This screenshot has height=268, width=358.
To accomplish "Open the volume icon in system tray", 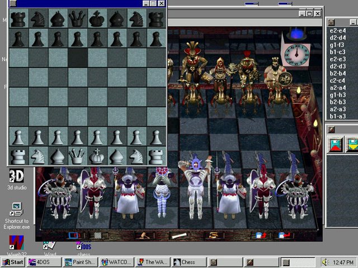I will coord(325,262).
